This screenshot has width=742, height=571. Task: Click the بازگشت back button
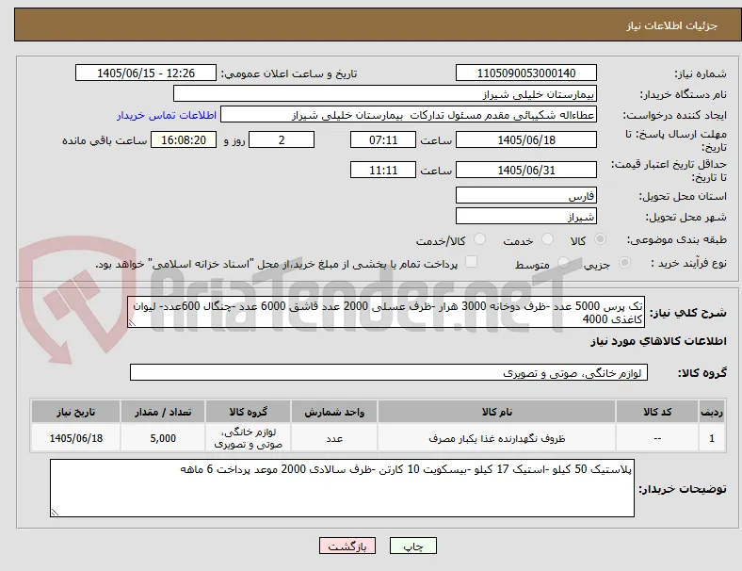347,546
